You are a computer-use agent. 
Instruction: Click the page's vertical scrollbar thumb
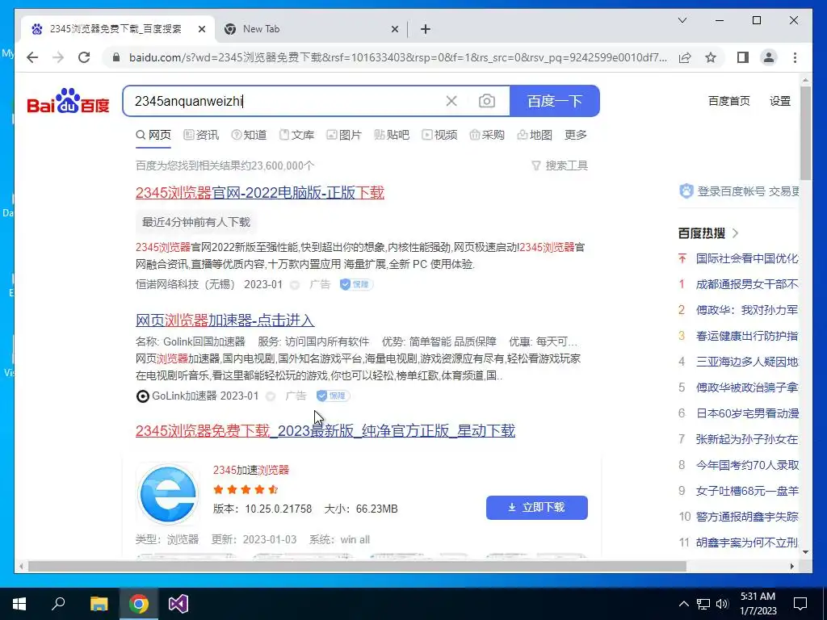[x=805, y=133]
